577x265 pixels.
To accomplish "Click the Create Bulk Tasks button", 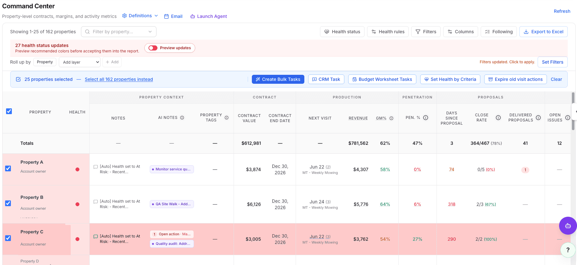I will (x=278, y=79).
